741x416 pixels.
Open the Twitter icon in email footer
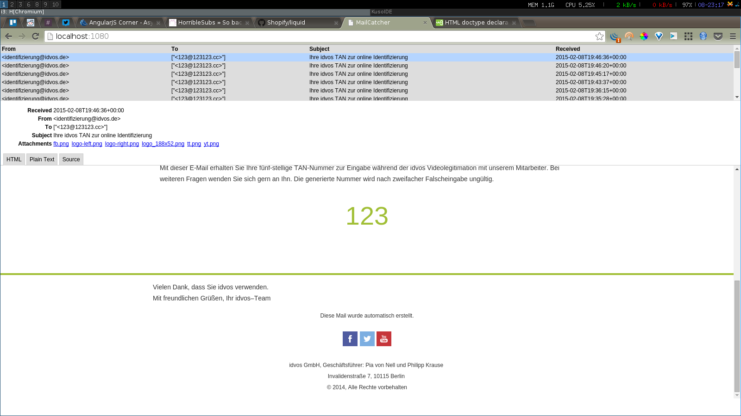click(x=367, y=339)
